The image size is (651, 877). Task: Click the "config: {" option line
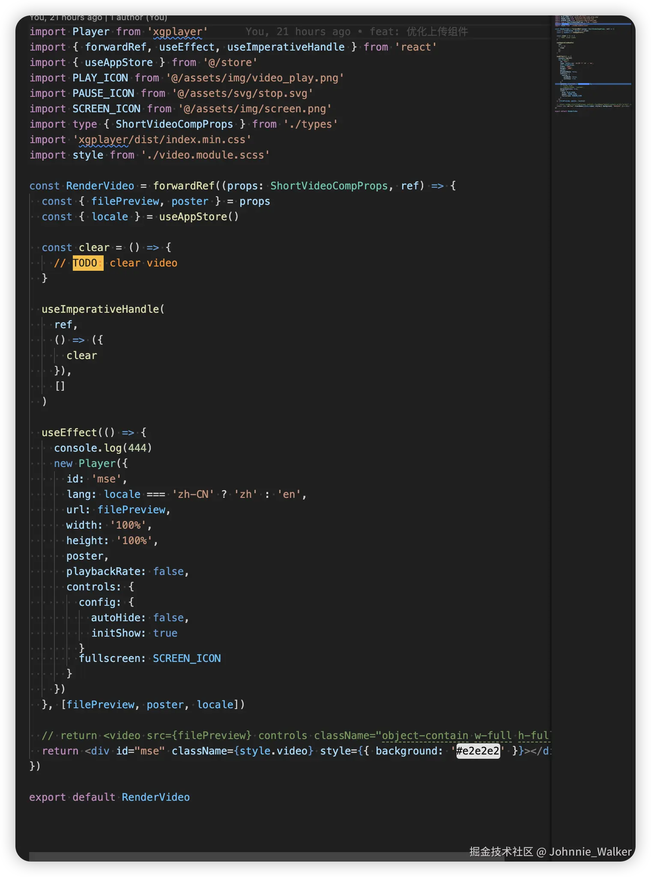(x=106, y=602)
